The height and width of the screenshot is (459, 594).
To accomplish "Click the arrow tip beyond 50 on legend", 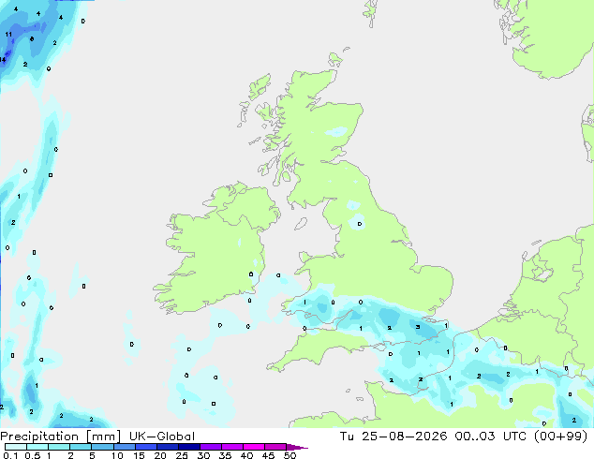I will [297, 447].
